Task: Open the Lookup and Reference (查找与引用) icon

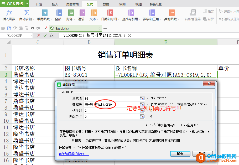Action: tap(131, 13)
